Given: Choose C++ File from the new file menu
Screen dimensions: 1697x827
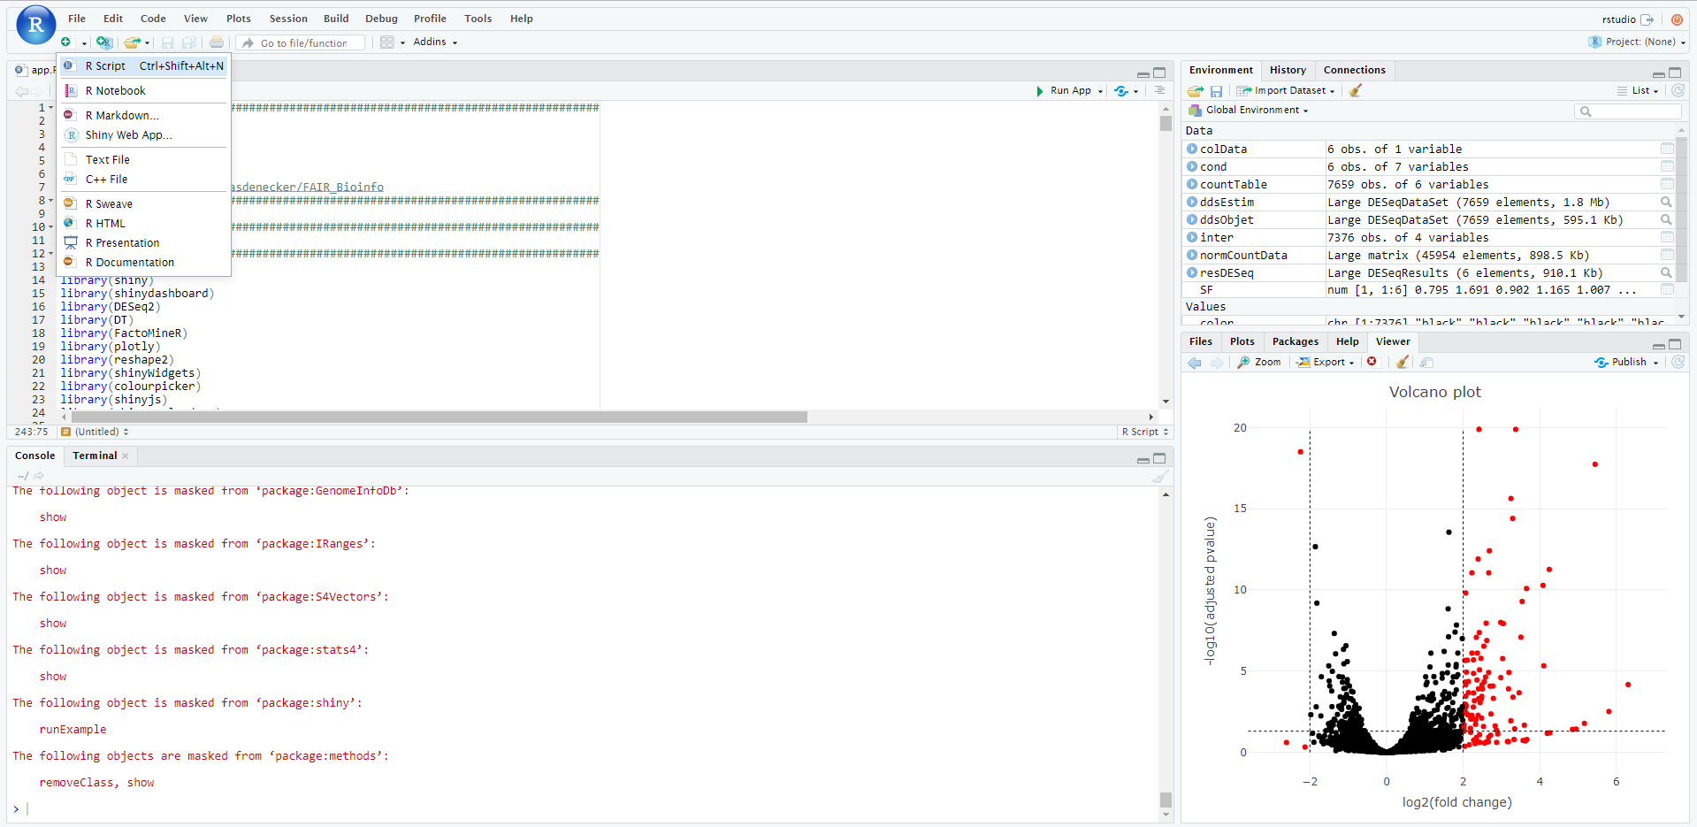Looking at the screenshot, I should click(143, 179).
